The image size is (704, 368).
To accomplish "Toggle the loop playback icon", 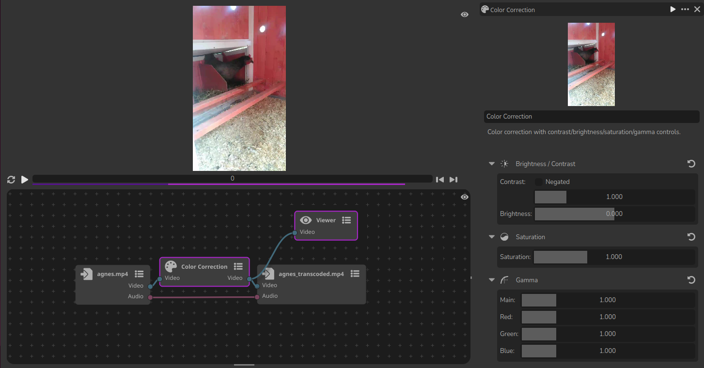I will [x=11, y=180].
